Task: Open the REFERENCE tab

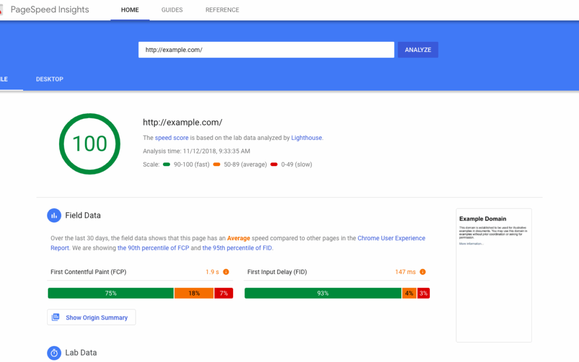Action: tap(222, 10)
